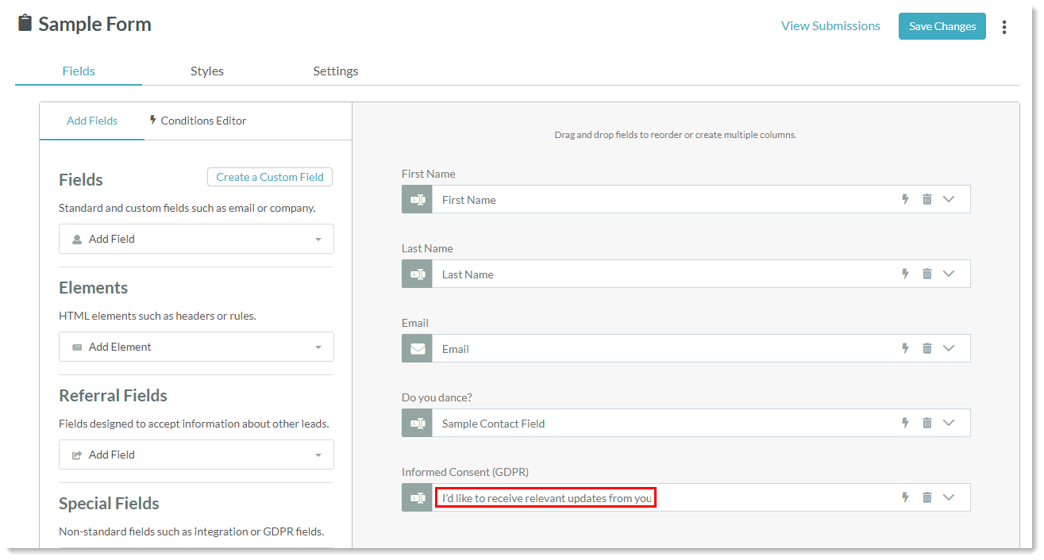The width and height of the screenshot is (1044, 560).
Task: Click the text field type icon for First Name
Action: [417, 200]
